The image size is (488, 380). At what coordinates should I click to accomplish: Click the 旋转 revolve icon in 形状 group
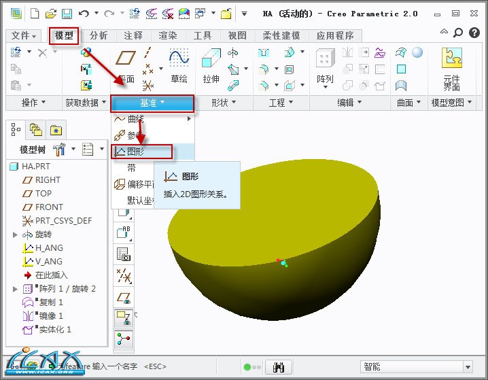coord(233,52)
